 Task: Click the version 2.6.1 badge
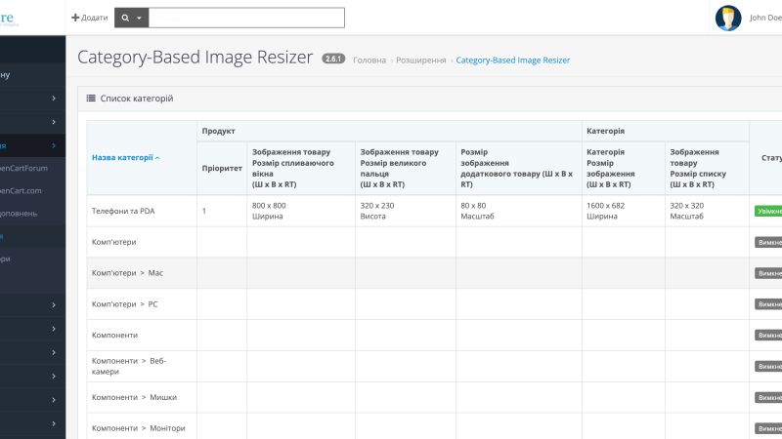click(x=333, y=59)
